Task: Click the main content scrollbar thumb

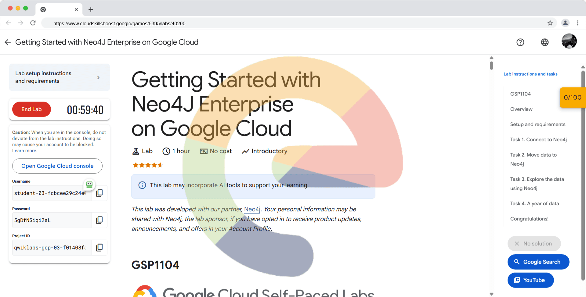Action: (491, 65)
